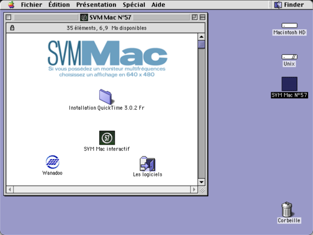Select the Unix disk icon
Viewport: 313px width, 235px height.
(289, 57)
